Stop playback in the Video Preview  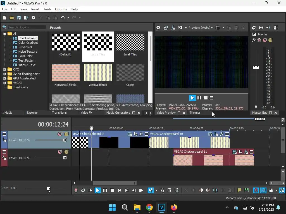[x=206, y=98]
